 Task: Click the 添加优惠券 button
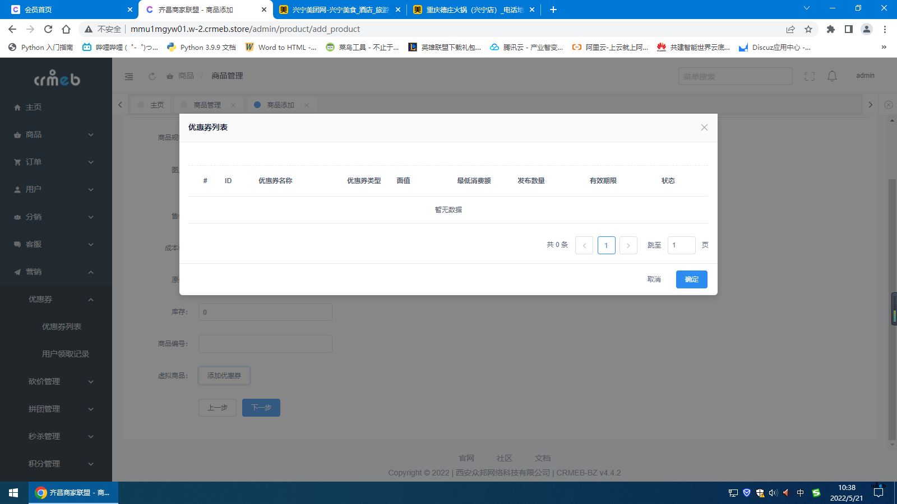click(224, 376)
